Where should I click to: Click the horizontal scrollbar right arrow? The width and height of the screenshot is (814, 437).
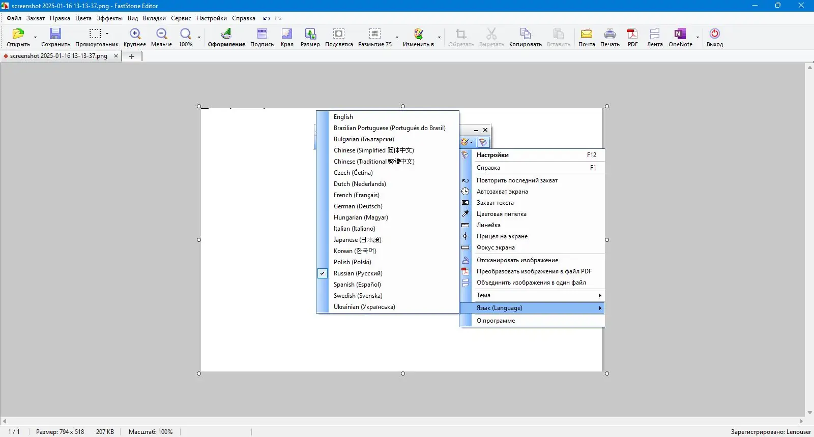click(x=801, y=421)
